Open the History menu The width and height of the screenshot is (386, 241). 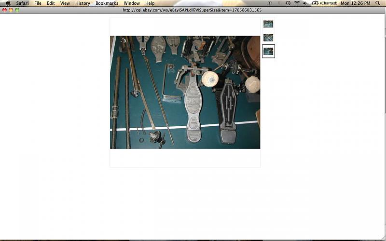coord(83,3)
